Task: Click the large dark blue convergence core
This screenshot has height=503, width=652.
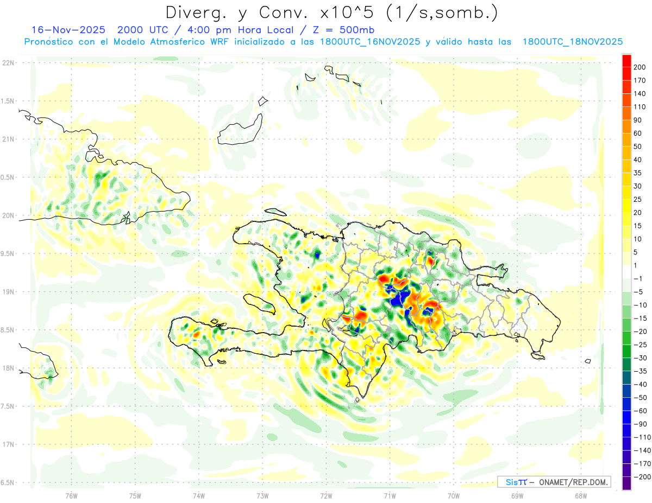Action: pos(400,298)
